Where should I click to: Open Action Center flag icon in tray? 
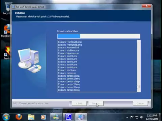132,117
